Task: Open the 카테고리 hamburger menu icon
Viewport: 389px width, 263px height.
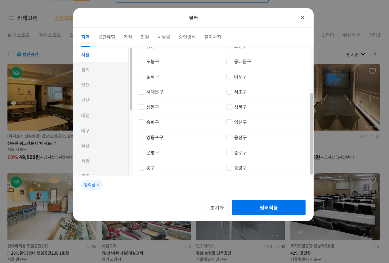Action: tap(11, 18)
